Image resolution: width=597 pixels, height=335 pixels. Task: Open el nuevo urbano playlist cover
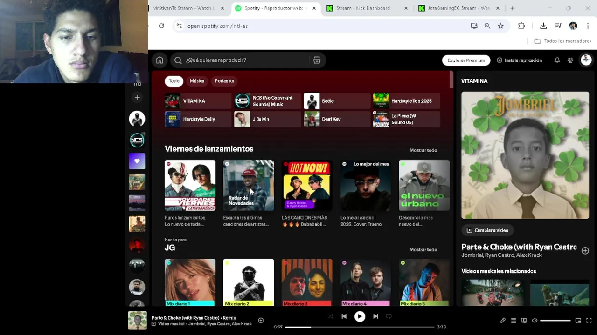tap(424, 185)
